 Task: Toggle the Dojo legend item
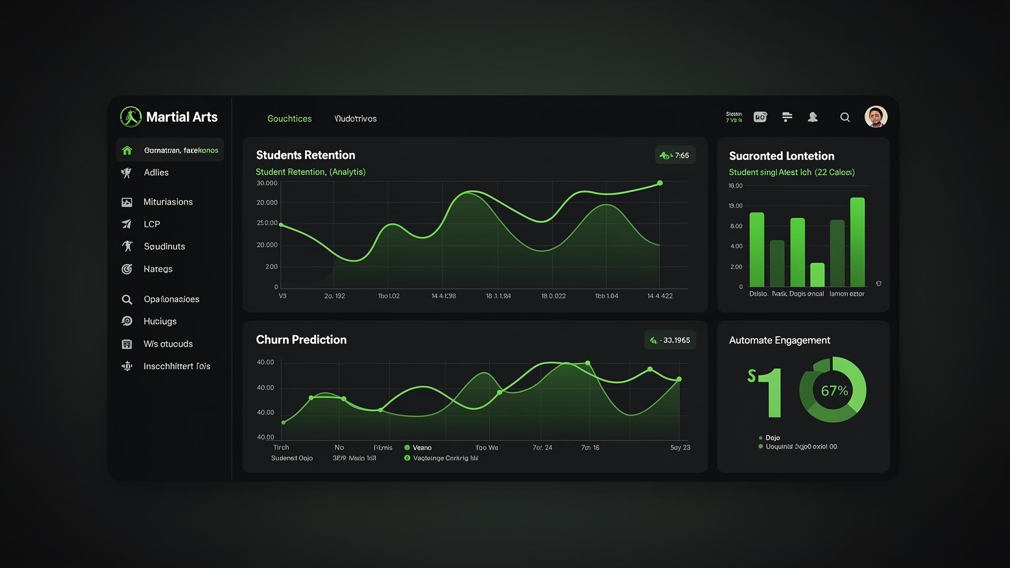[769, 438]
